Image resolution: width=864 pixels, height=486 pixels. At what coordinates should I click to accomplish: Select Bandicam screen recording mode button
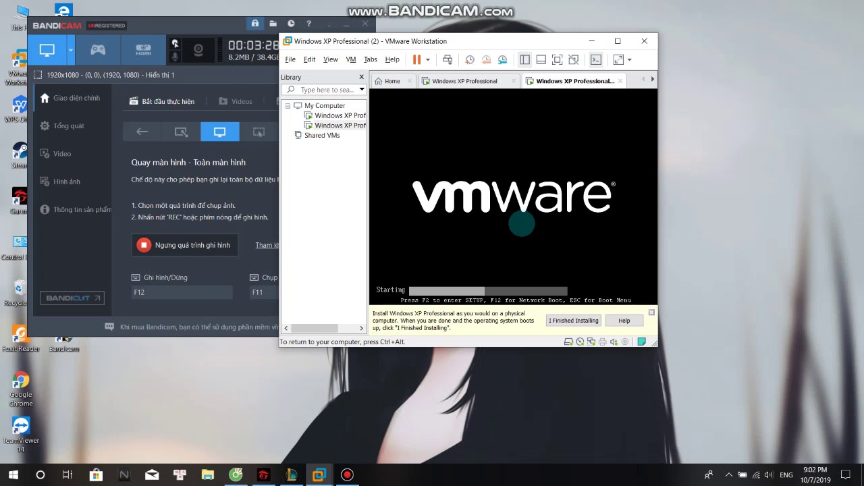(47, 50)
